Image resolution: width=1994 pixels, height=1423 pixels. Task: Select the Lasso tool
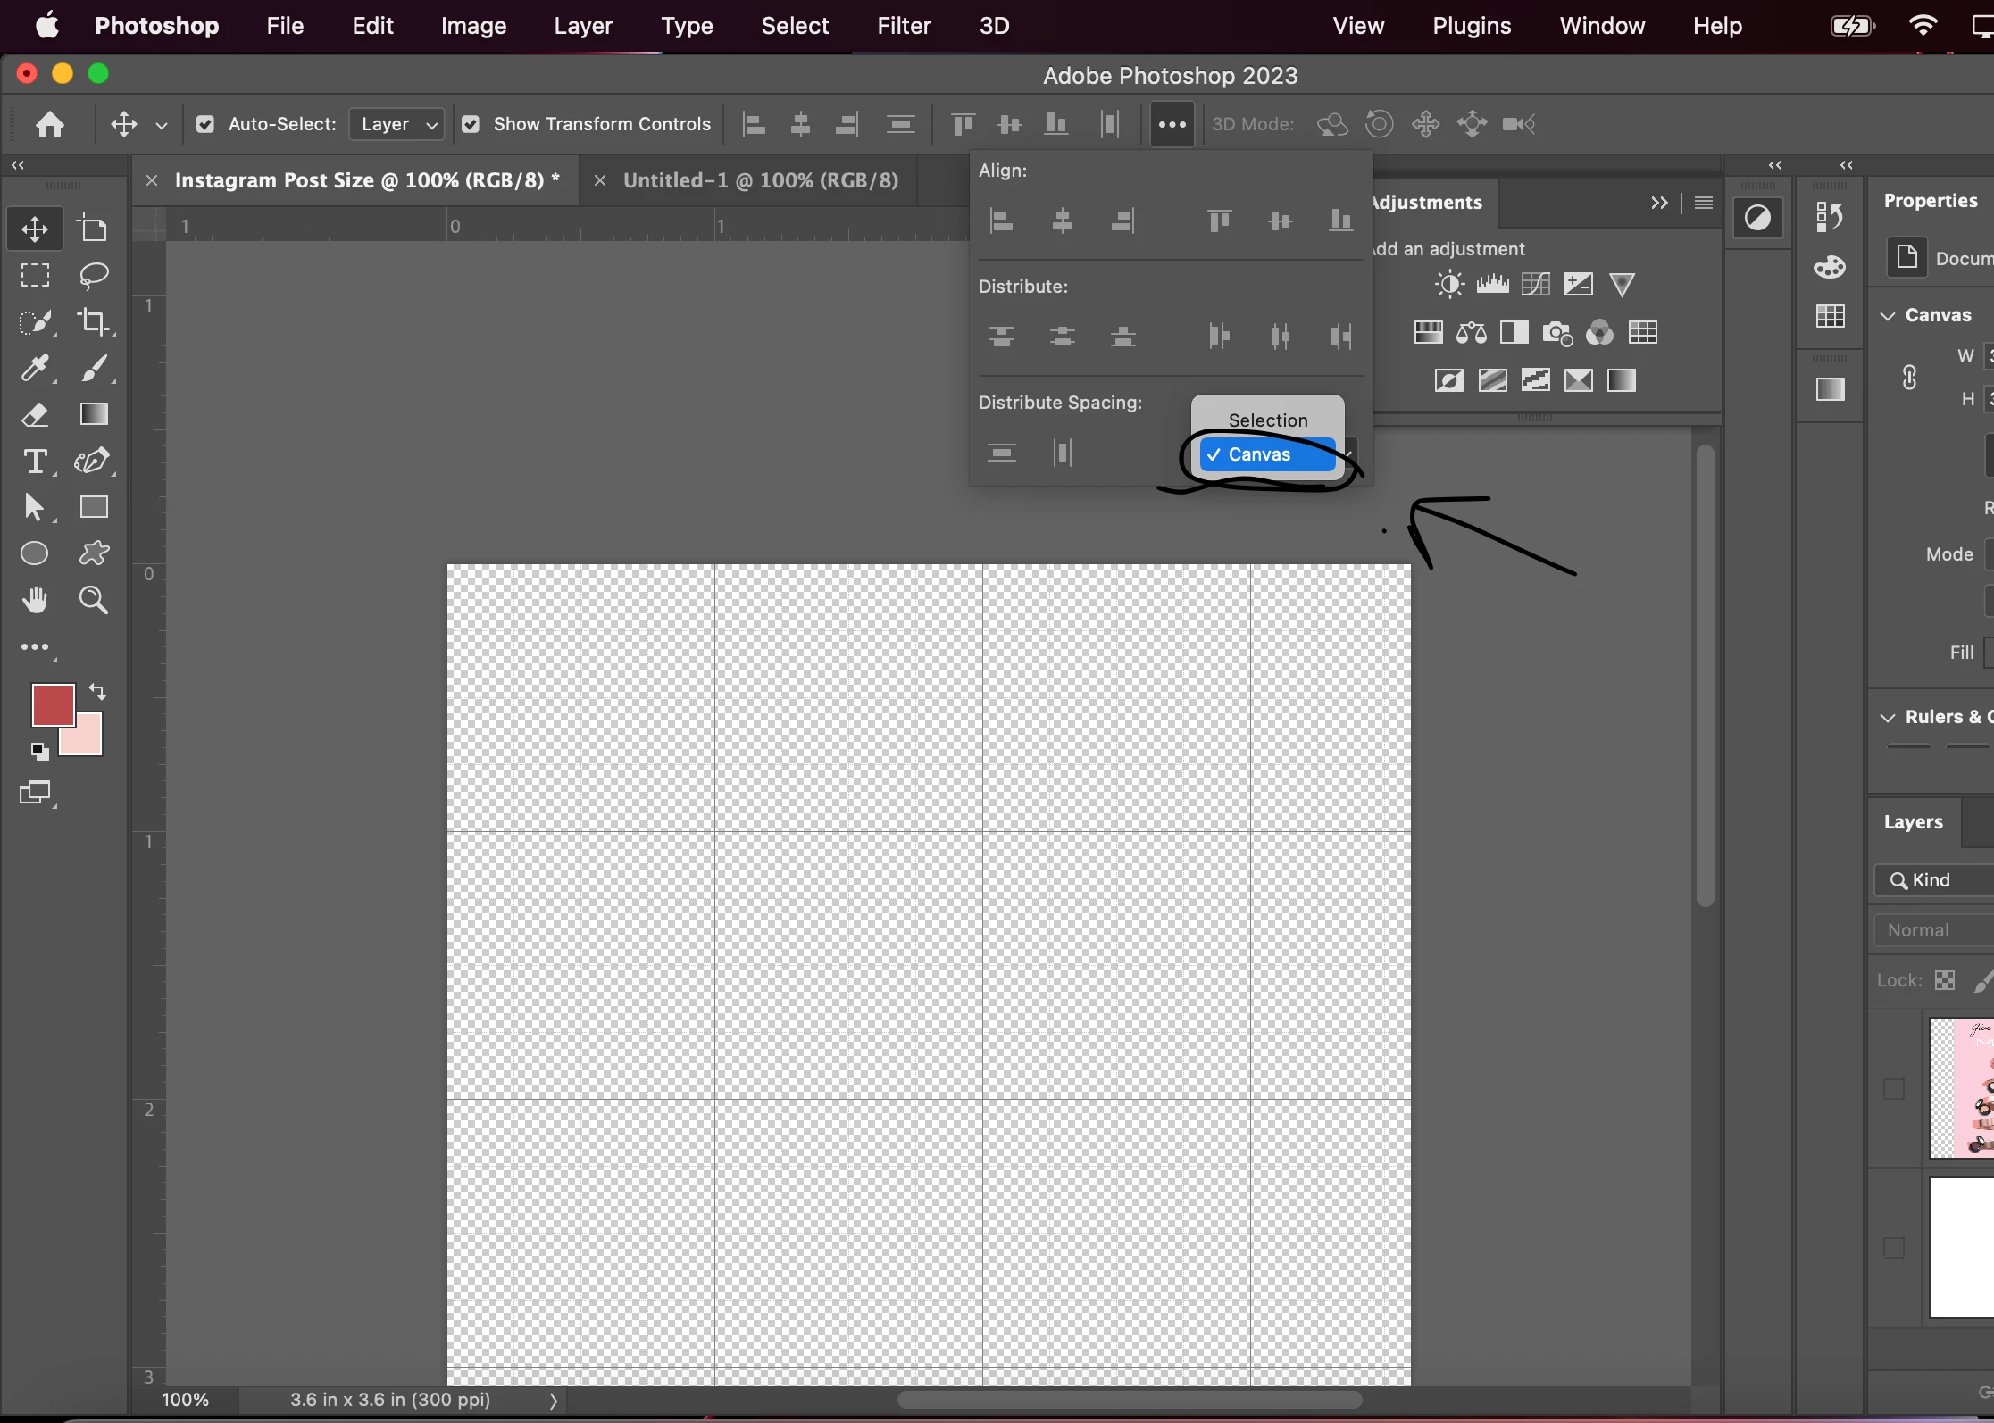pos(94,275)
